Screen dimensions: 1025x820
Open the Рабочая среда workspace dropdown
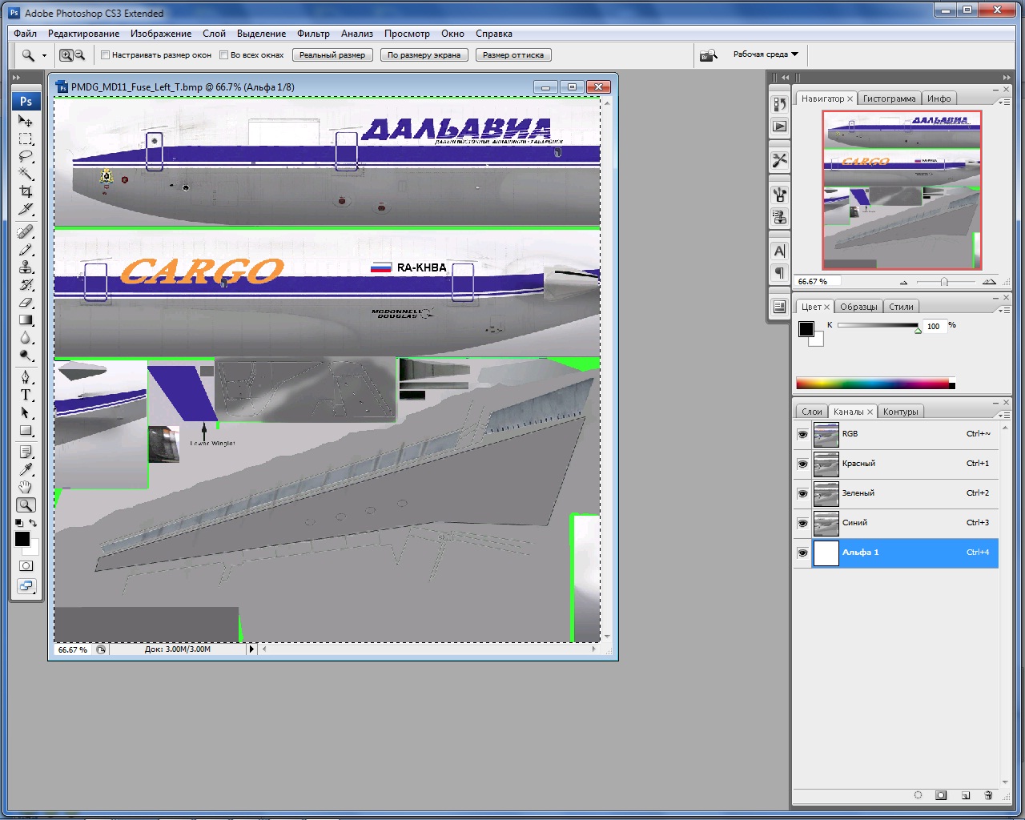[x=766, y=54]
